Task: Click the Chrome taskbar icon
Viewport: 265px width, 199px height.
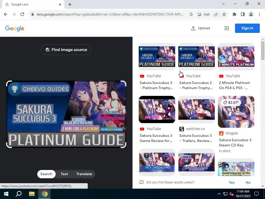Action: [x=45, y=194]
